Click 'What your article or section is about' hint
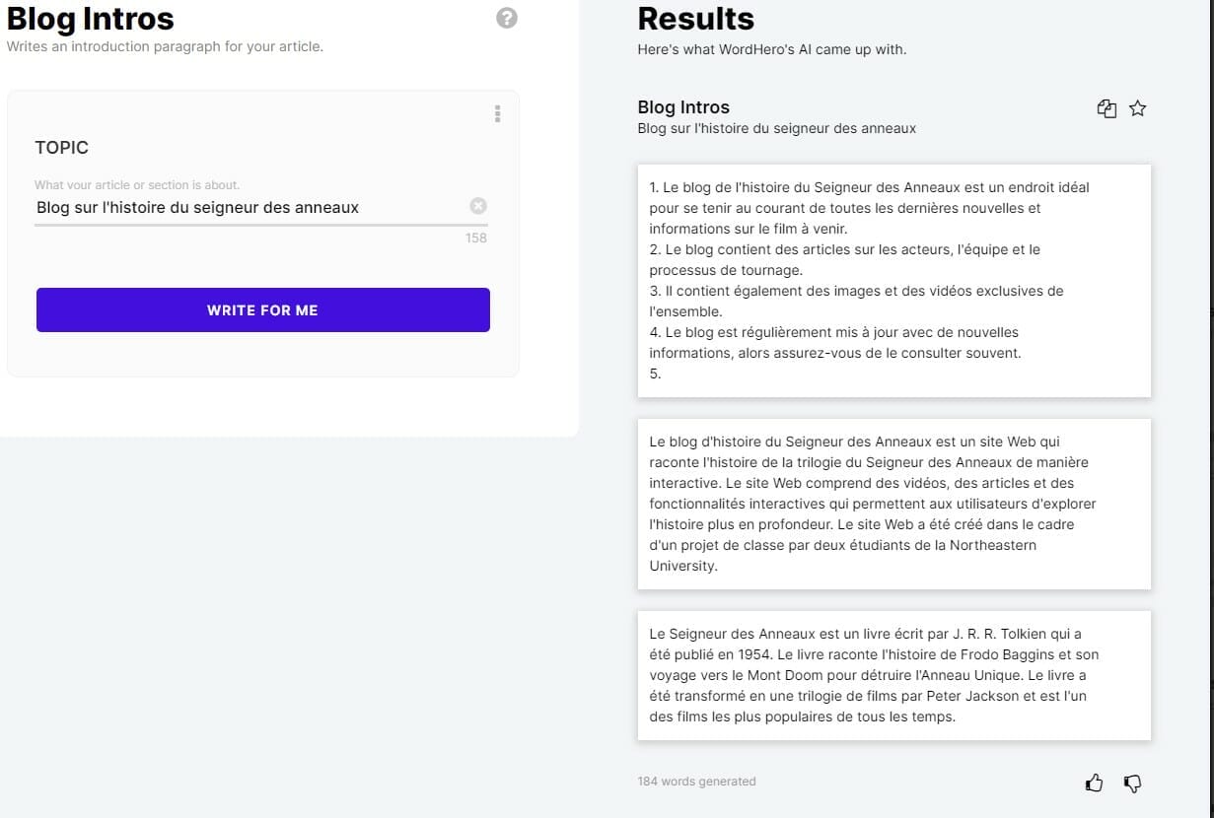The width and height of the screenshot is (1214, 818). click(x=137, y=184)
